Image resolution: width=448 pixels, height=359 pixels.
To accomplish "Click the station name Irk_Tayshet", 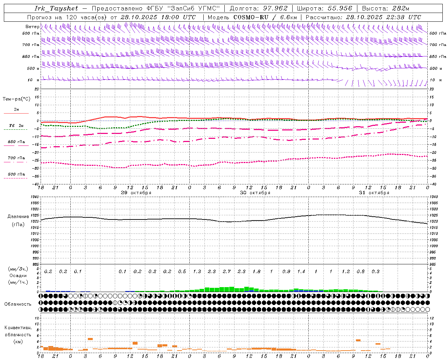I will coord(56,8).
